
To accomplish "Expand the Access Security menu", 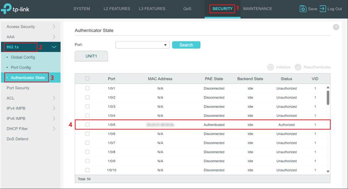I will click(x=54, y=27).
